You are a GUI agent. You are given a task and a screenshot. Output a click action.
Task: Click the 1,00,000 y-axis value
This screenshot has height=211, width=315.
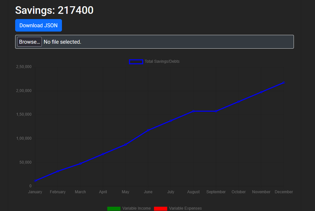24,138
